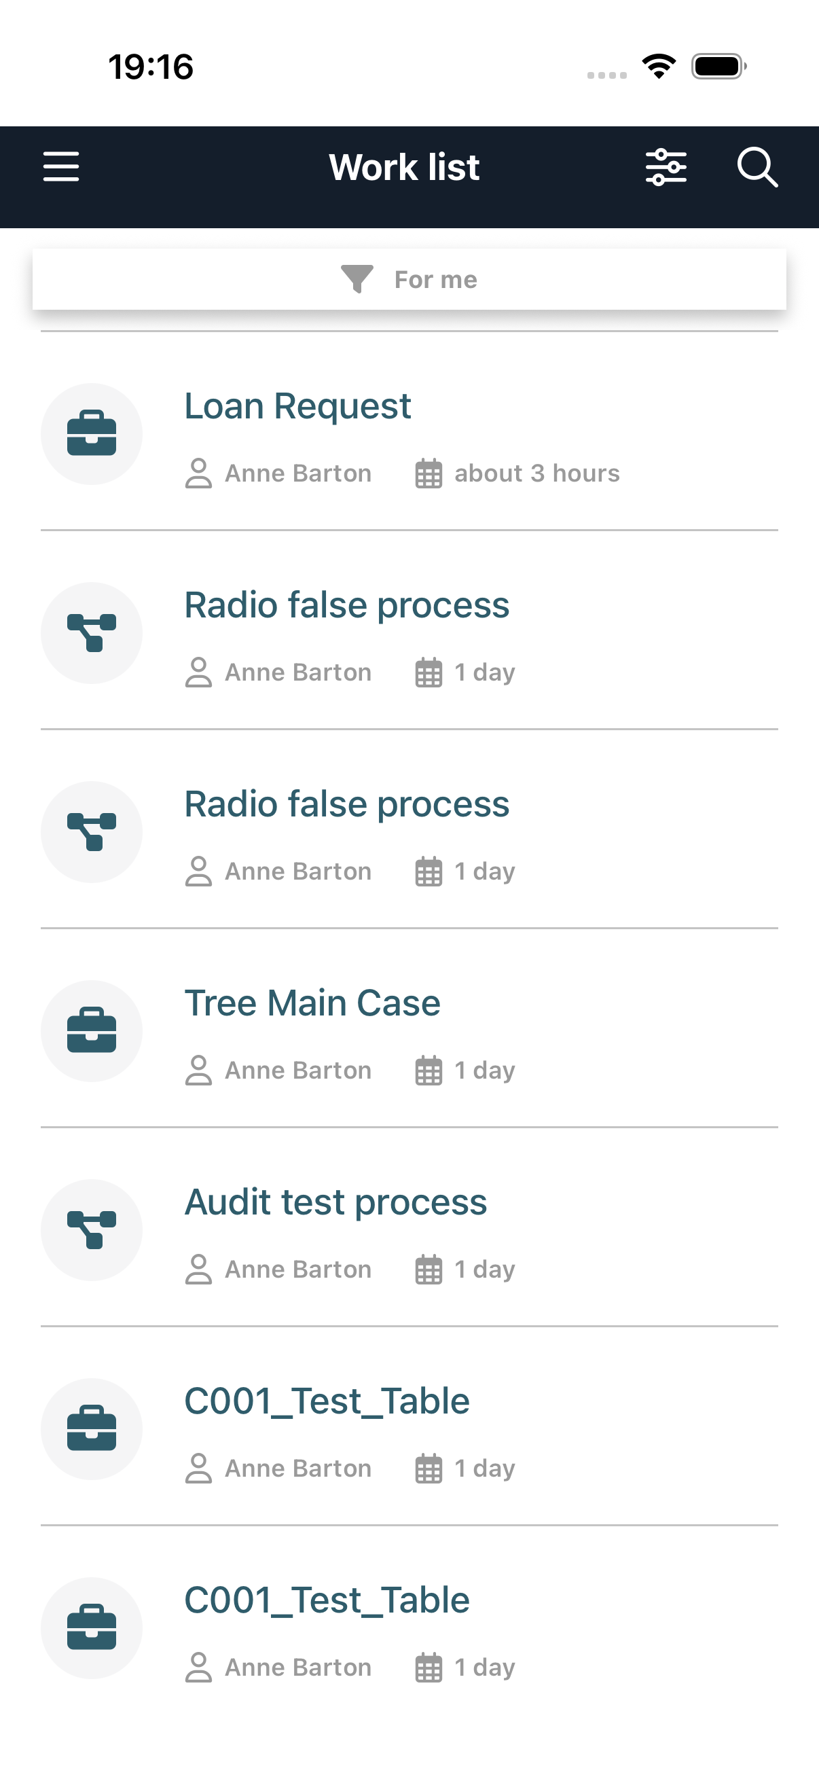Tap the Wi-Fi status icon
Image resolution: width=819 pixels, height=1781 pixels.
[659, 67]
